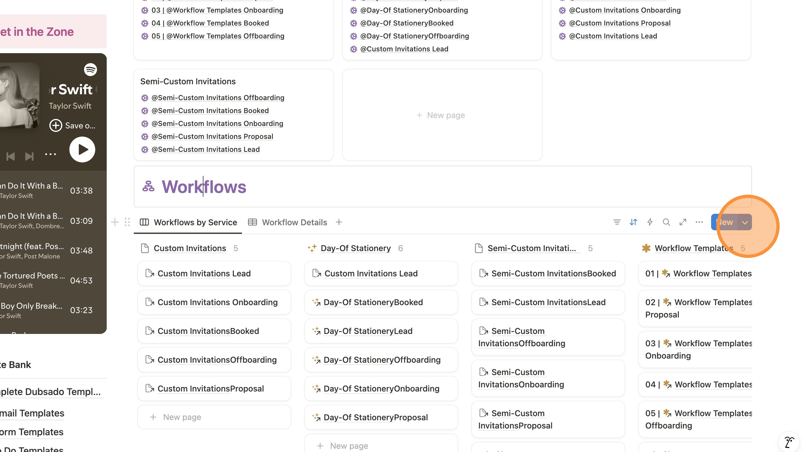Open @Day-Of StationeryOnboarding link

(414, 10)
